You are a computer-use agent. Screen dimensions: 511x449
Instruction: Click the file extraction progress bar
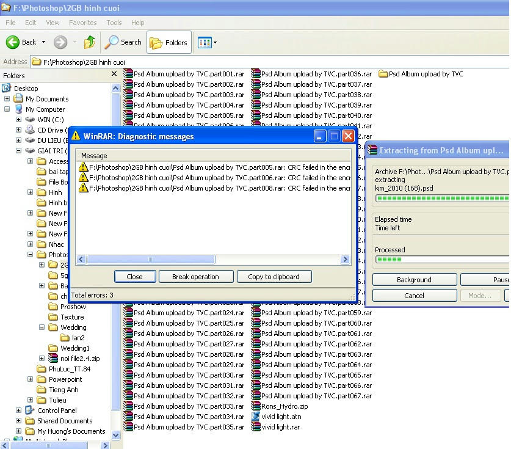click(x=442, y=199)
